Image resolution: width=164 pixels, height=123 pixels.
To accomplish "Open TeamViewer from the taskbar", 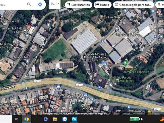I will click(x=65, y=119).
